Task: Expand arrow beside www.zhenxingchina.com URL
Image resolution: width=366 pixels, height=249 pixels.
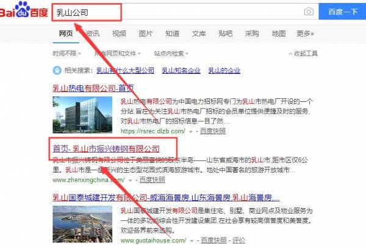Action: point(131,180)
